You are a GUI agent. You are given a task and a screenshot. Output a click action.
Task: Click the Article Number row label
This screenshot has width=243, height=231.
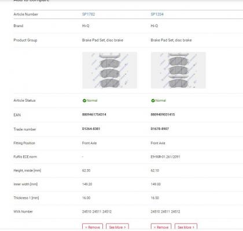click(x=25, y=14)
